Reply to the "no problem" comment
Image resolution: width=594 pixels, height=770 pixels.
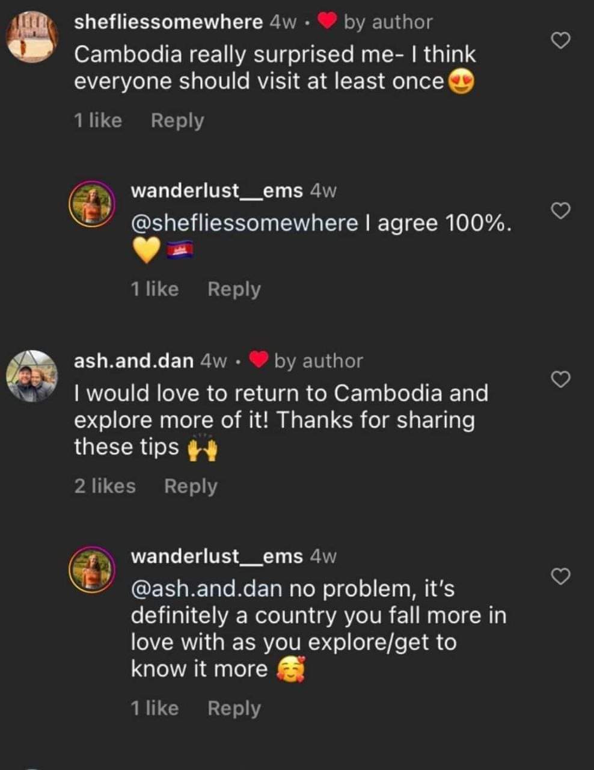(x=234, y=709)
